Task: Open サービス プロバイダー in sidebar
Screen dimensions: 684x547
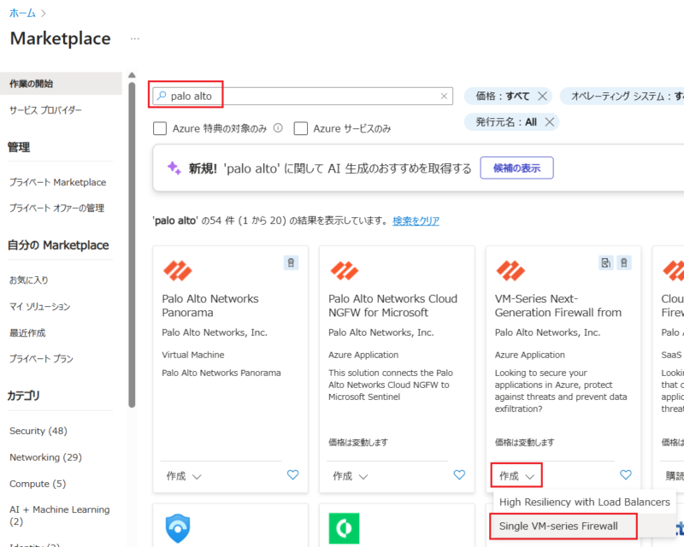Action: pyautogui.click(x=45, y=110)
